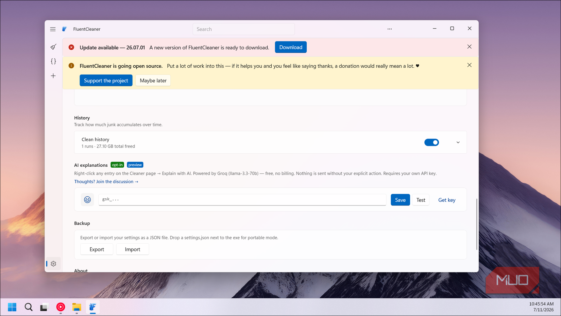Focus the Search box in title bar
The image size is (561, 316).
coord(243,29)
